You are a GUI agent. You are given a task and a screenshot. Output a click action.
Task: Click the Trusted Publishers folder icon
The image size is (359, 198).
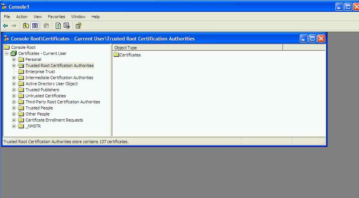click(x=21, y=90)
